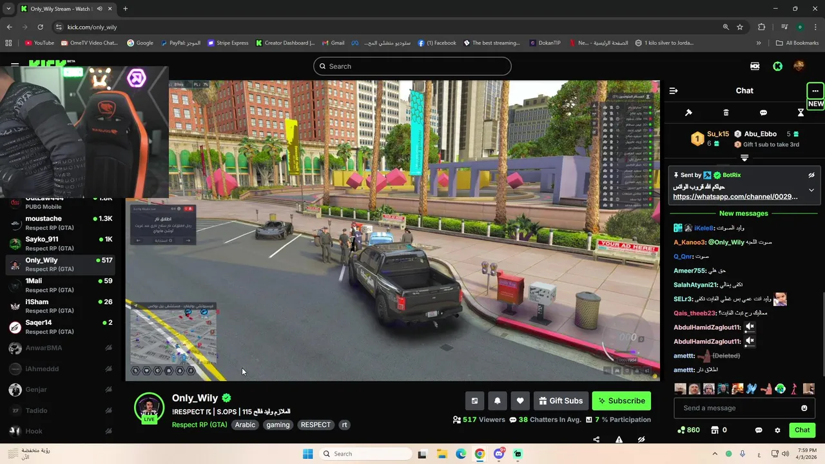Image resolution: width=825 pixels, height=464 pixels.
Task: Open the moderation gavel tool
Action: coord(688,113)
